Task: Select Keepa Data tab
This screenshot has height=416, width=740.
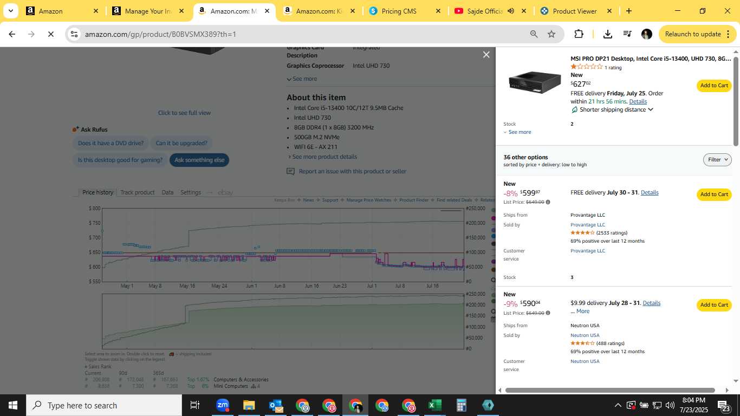Action: point(167,192)
